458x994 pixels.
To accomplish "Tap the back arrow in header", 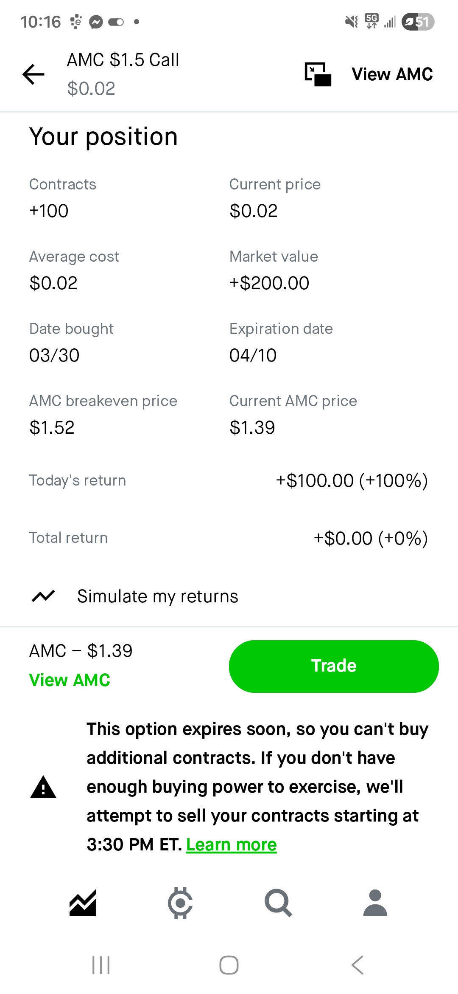I will 34,74.
